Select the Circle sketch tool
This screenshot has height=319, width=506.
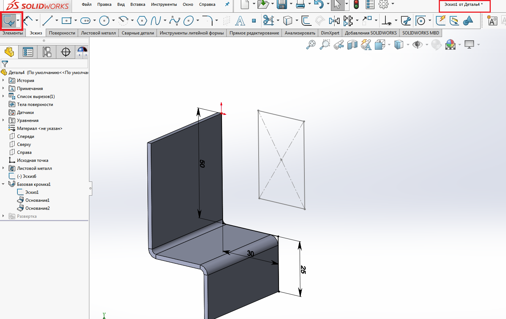point(104,21)
